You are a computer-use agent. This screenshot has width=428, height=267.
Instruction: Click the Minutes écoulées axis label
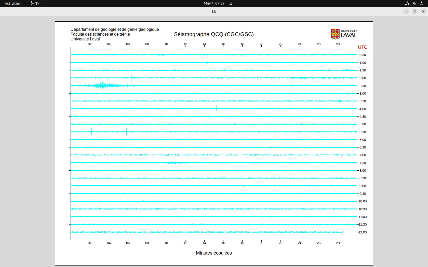(214, 253)
